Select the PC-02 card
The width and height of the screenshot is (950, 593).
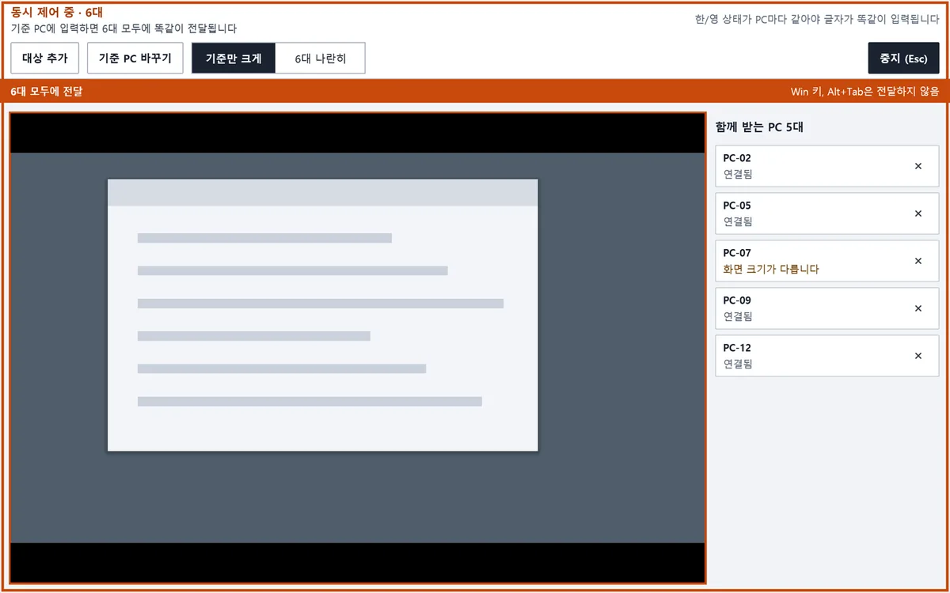coord(826,166)
